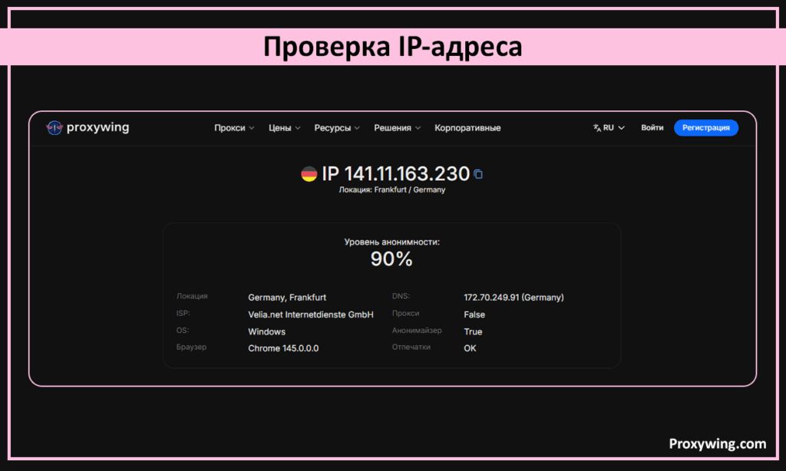
Task: Click the proxywing logo icon
Action: (x=54, y=128)
